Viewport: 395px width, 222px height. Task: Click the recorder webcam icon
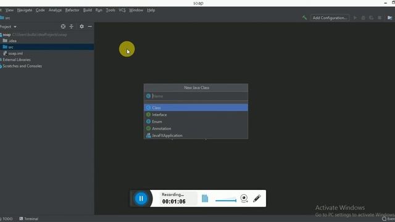click(x=244, y=199)
